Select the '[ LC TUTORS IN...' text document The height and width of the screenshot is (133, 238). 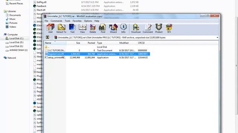click(x=97, y=51)
